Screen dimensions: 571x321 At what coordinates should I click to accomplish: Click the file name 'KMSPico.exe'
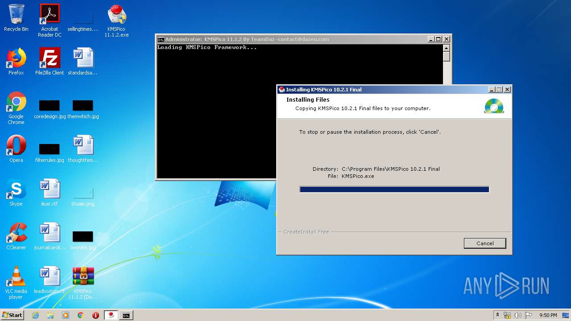coord(358,176)
